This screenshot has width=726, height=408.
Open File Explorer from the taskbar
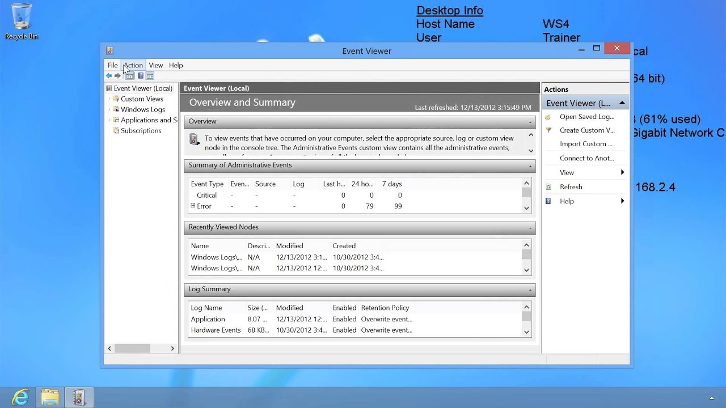[x=50, y=397]
